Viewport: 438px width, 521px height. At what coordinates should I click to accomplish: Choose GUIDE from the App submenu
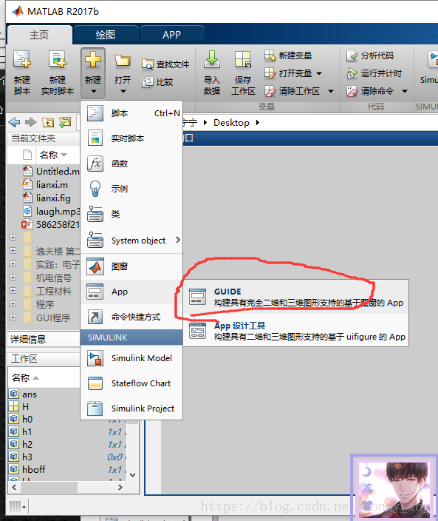click(x=295, y=297)
